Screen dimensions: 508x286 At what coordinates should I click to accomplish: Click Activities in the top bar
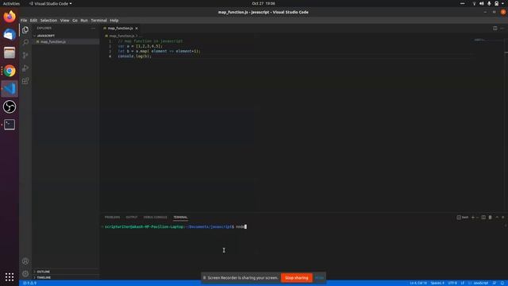point(11,3)
